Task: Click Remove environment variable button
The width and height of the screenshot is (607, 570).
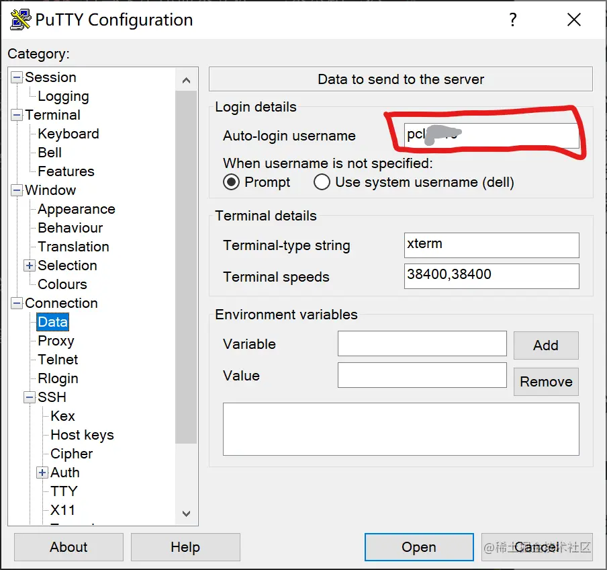Action: [546, 382]
